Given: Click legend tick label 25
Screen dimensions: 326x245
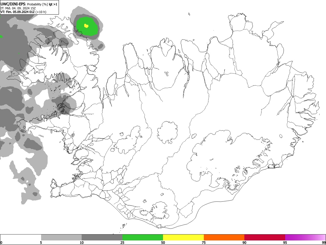Looking at the screenshot, I should [122, 243].
